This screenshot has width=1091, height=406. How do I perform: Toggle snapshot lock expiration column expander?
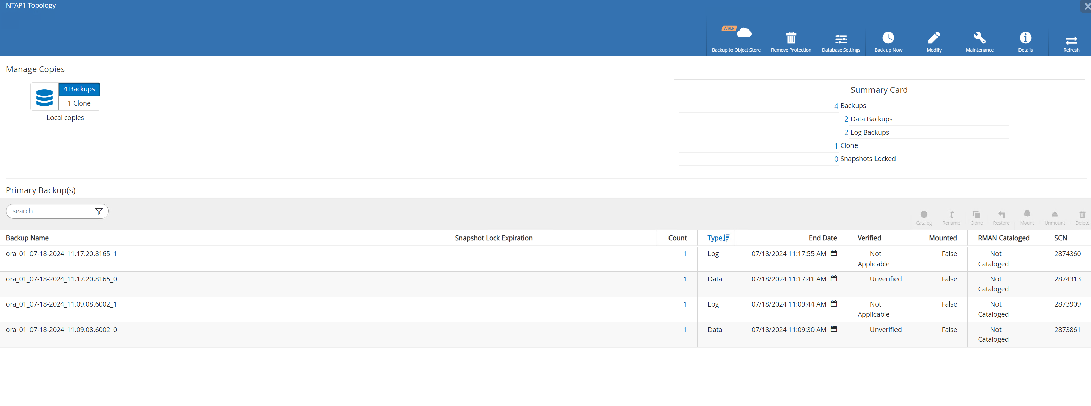pyautogui.click(x=654, y=238)
